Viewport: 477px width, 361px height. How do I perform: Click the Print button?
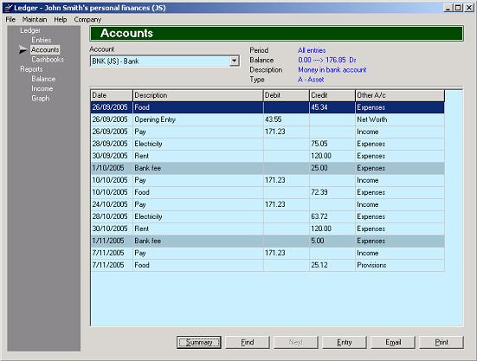442,343
